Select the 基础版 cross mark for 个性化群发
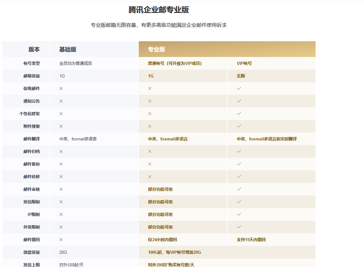Screen dimensions: 364x267 (61, 114)
